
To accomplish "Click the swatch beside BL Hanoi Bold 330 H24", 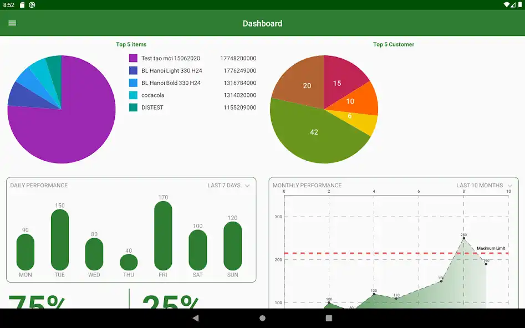I will coord(133,83).
